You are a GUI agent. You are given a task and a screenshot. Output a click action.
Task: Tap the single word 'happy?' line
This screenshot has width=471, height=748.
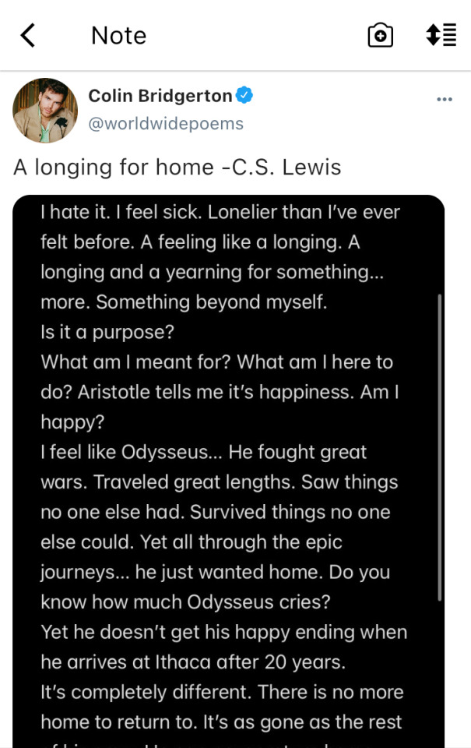[x=72, y=422]
